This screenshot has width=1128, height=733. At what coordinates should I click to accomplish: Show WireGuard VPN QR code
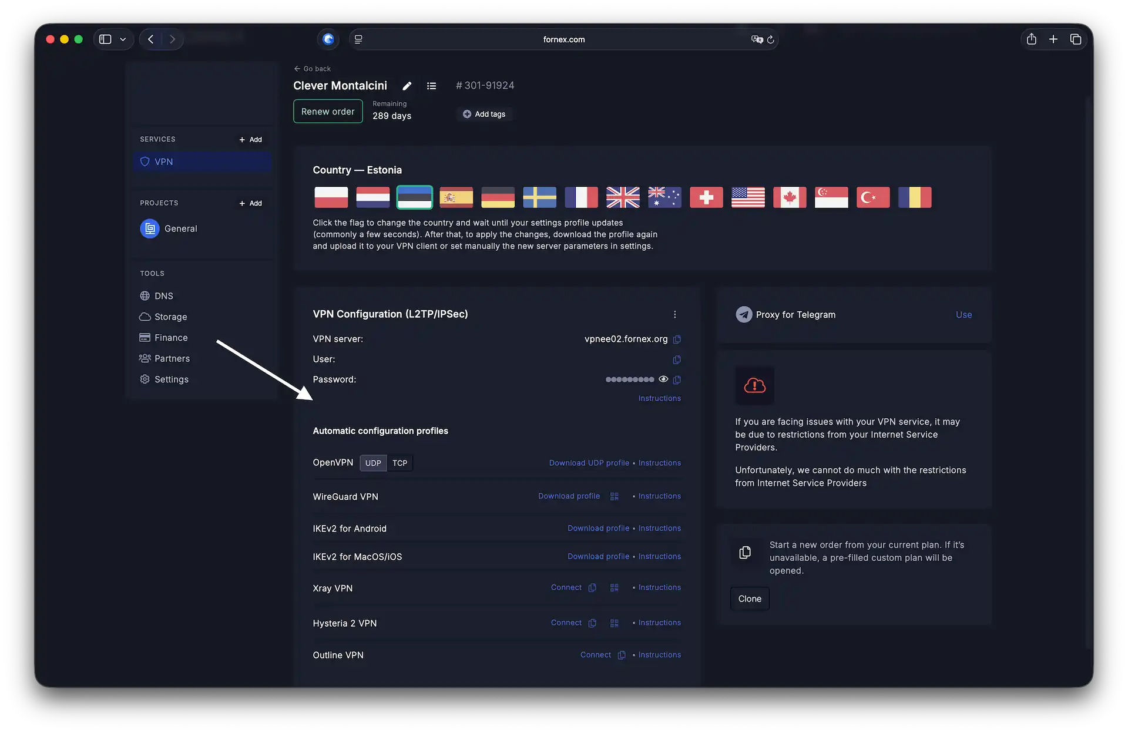click(615, 496)
